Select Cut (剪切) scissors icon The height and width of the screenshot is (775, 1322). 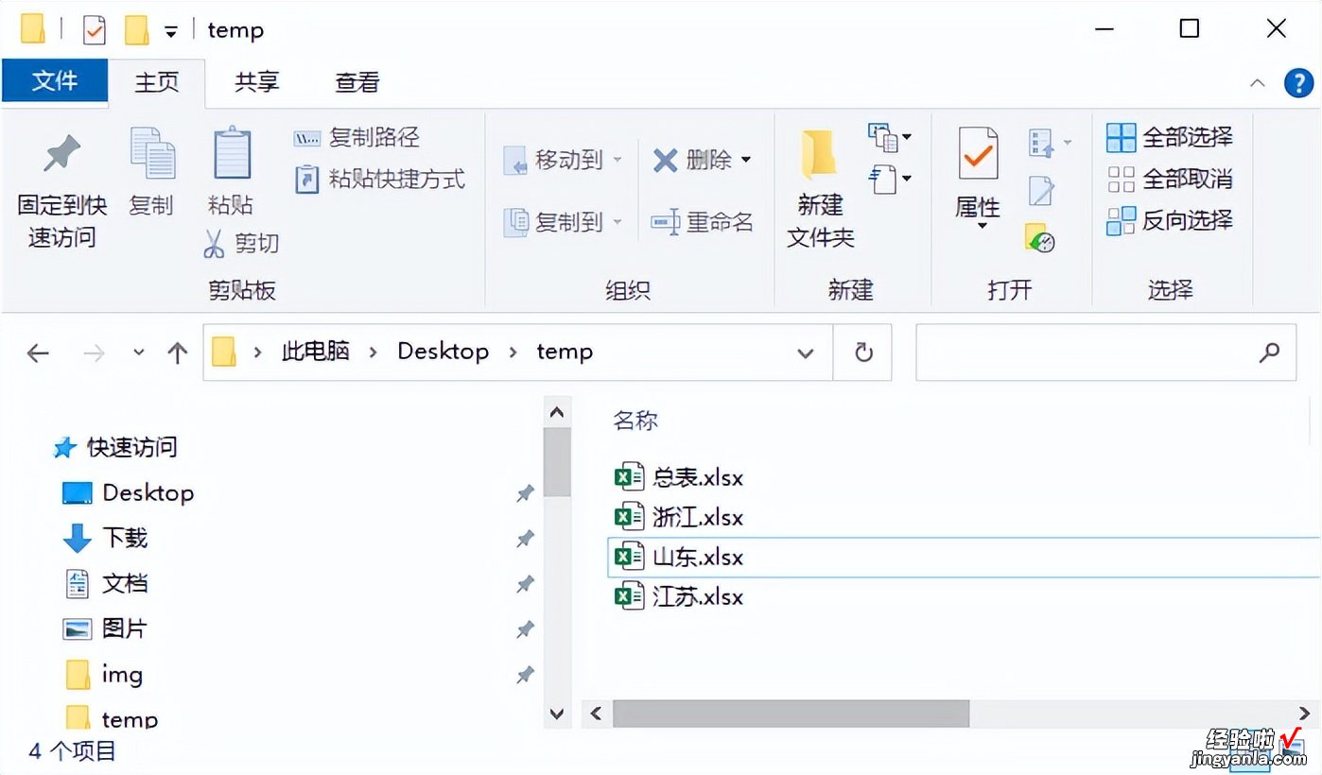point(215,244)
